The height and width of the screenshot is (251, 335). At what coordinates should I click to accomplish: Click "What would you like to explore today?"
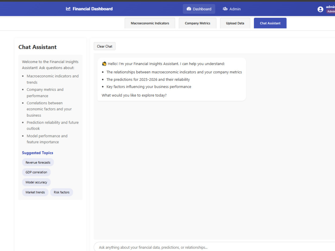click(x=134, y=95)
